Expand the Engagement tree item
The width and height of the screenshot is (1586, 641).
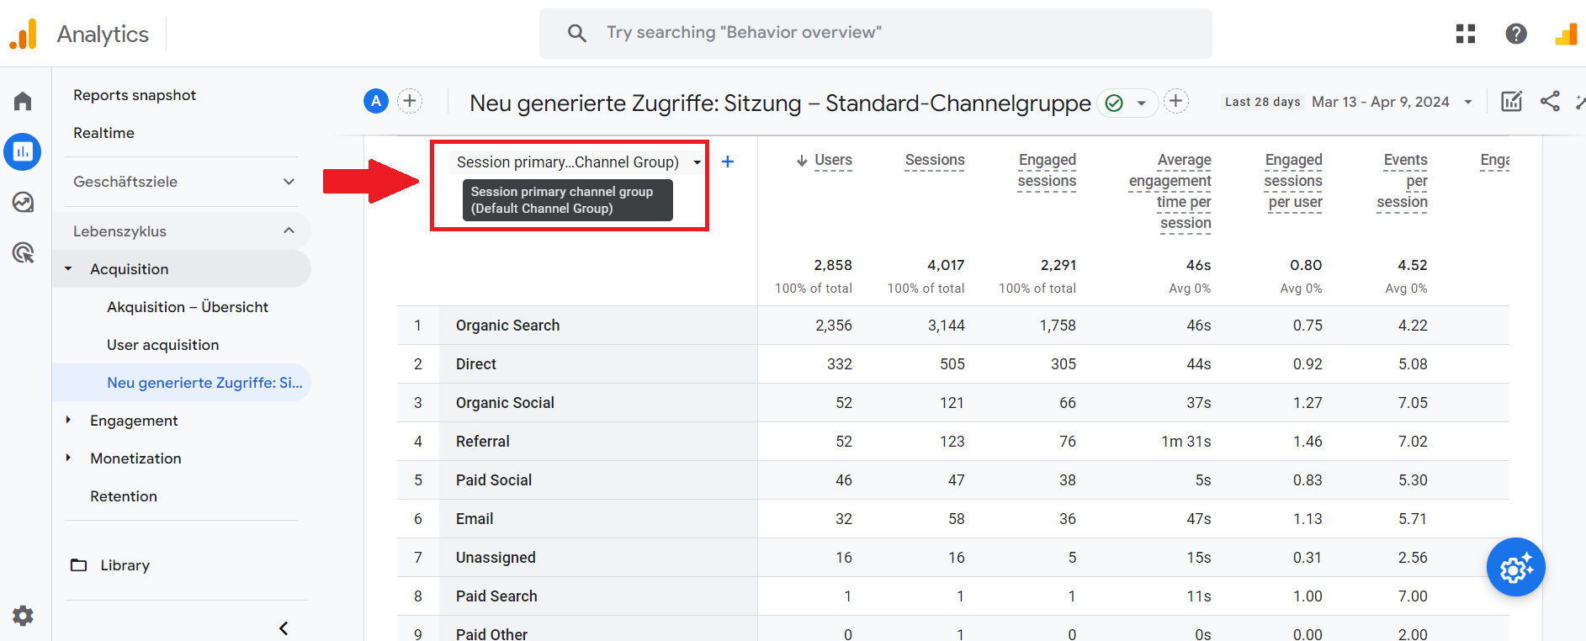click(69, 420)
